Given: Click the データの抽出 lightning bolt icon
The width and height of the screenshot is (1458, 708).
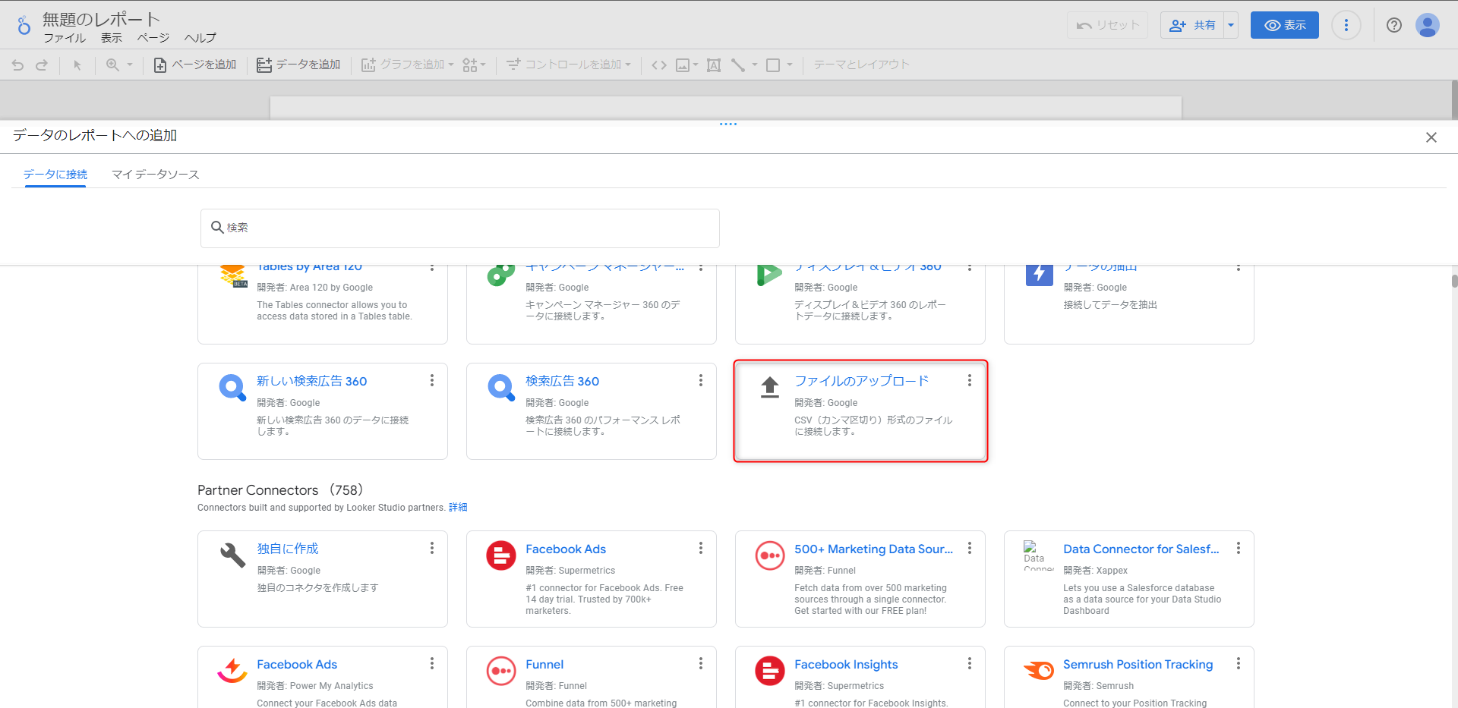Looking at the screenshot, I should (x=1039, y=275).
